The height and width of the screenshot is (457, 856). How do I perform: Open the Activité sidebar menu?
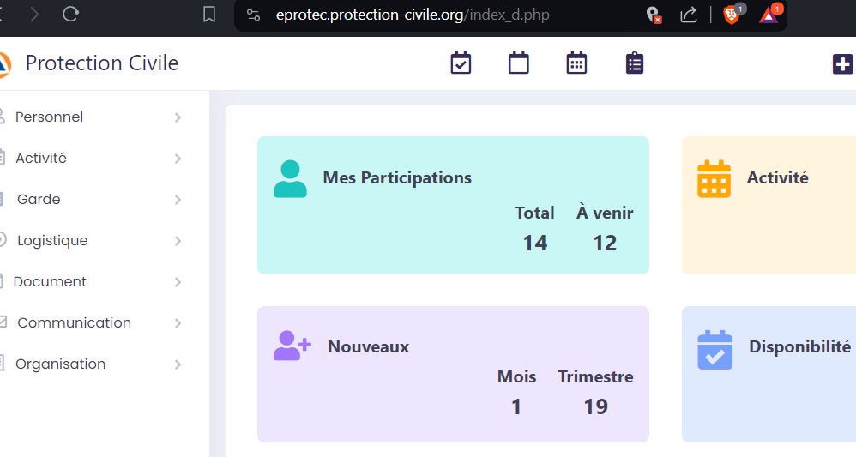click(41, 159)
